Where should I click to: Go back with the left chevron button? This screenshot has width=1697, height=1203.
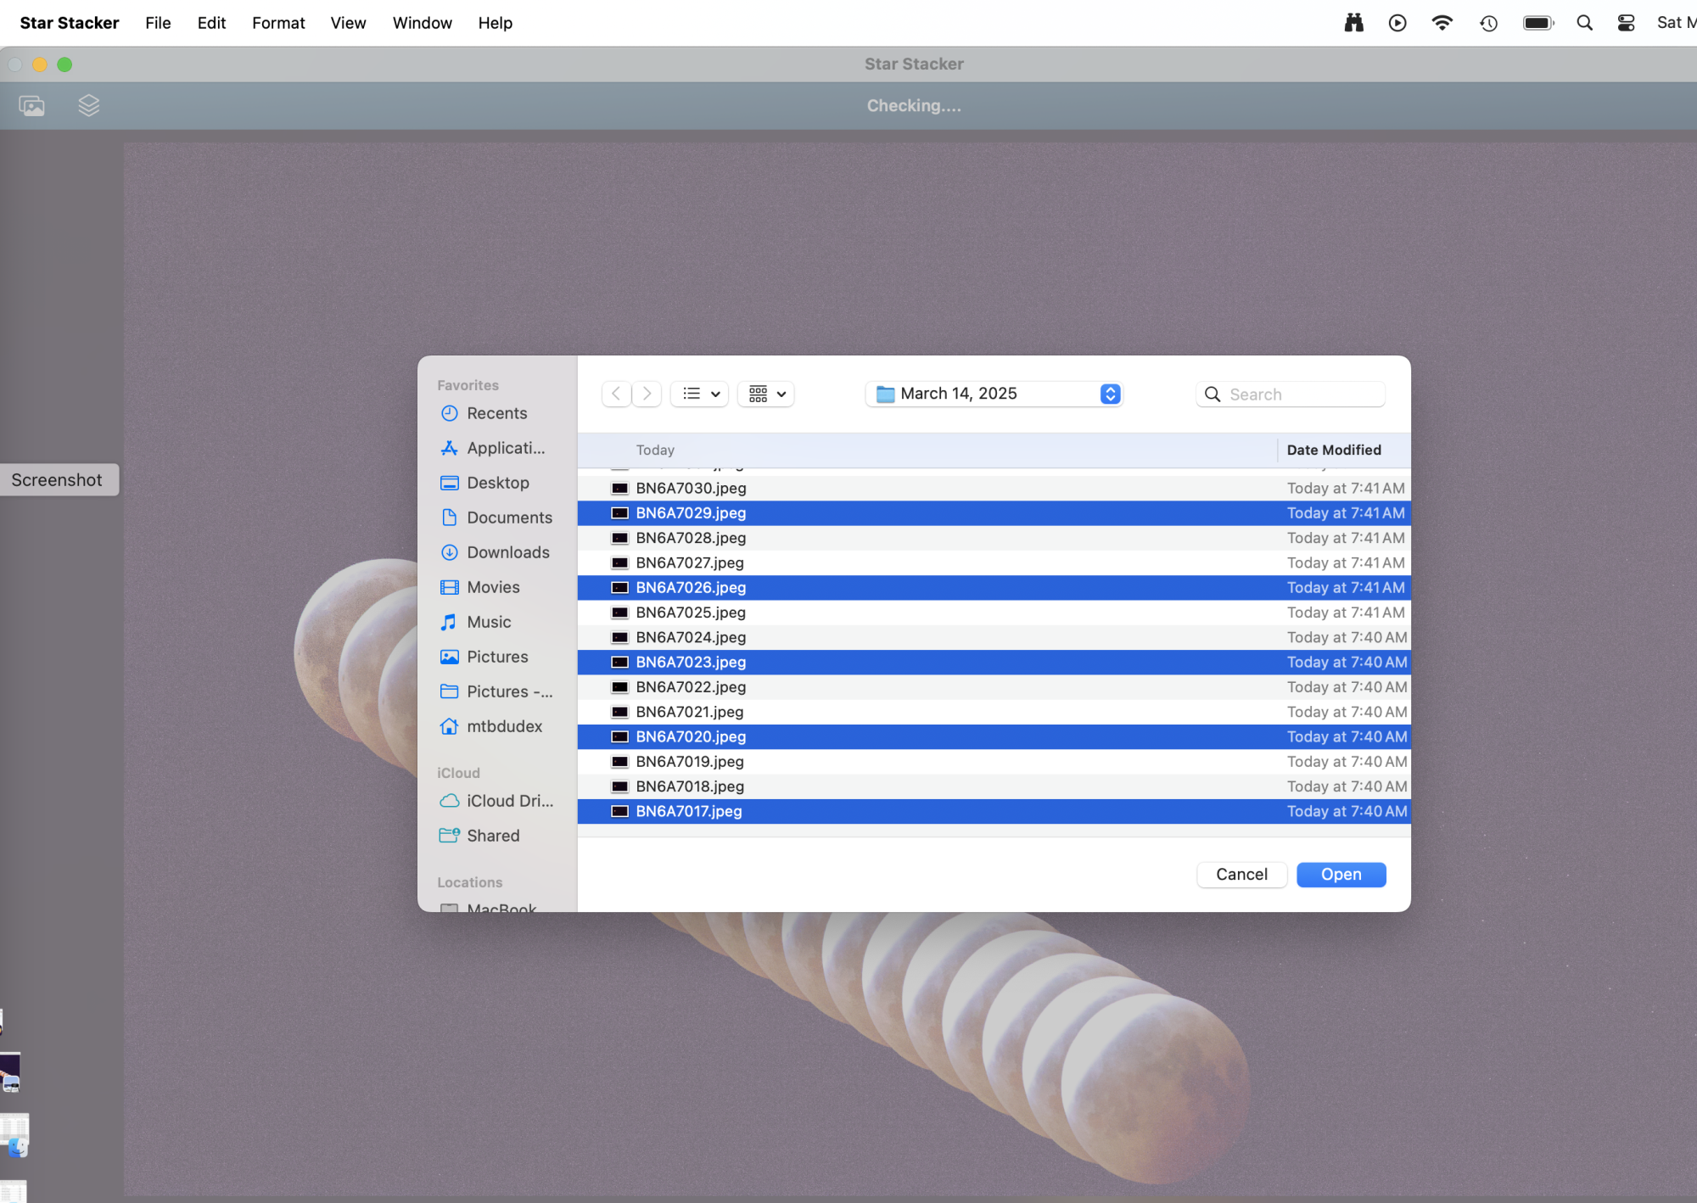point(617,394)
